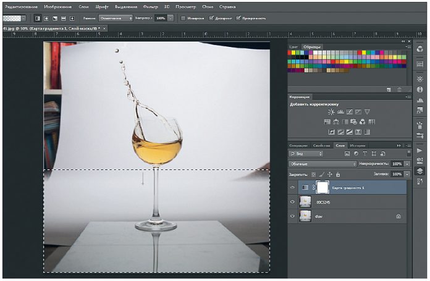This screenshot has height=281, width=430.
Task: Open the blend mode dropdown Обычные in Layers
Action: [x=322, y=164]
